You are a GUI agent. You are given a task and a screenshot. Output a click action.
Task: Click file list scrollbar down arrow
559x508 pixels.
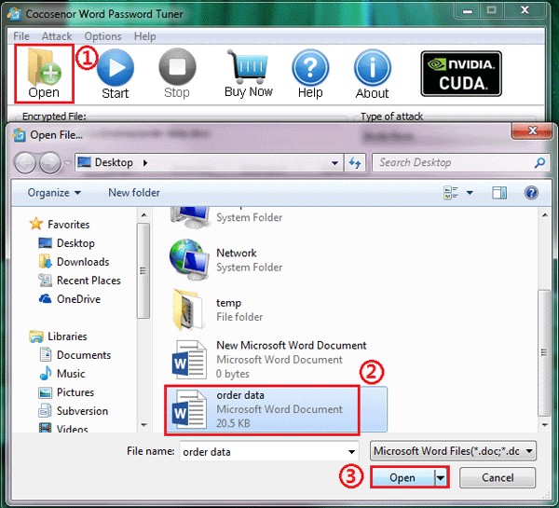tap(545, 424)
